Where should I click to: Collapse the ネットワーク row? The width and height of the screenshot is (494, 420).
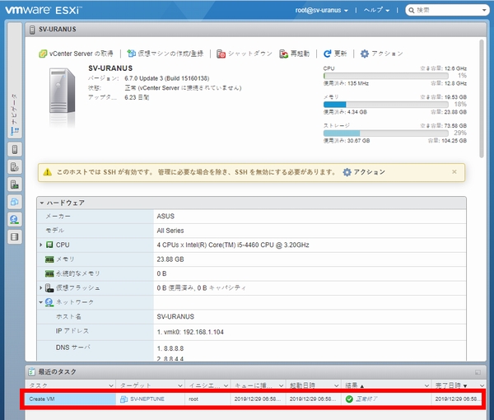tap(41, 302)
